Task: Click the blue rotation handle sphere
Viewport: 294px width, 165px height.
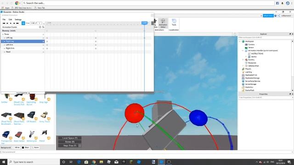Action: (198, 118)
